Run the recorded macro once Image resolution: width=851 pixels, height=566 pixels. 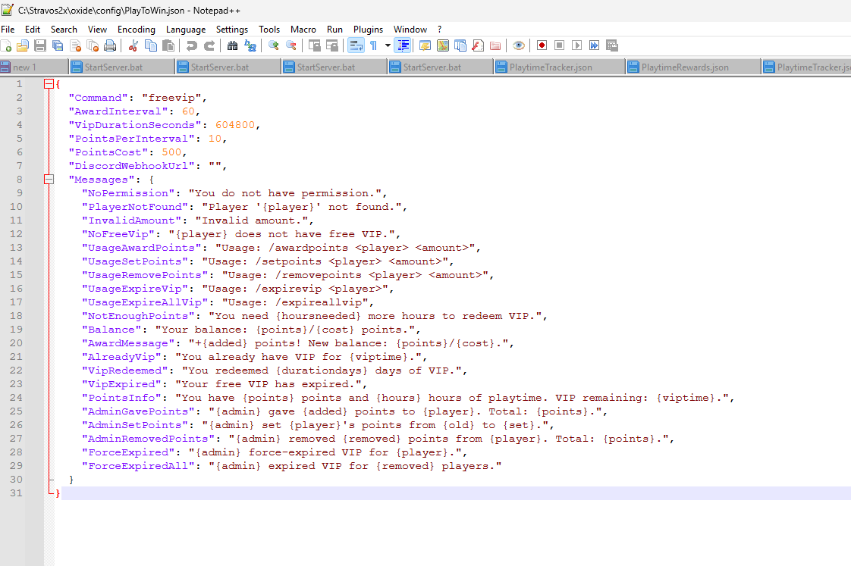[577, 45]
